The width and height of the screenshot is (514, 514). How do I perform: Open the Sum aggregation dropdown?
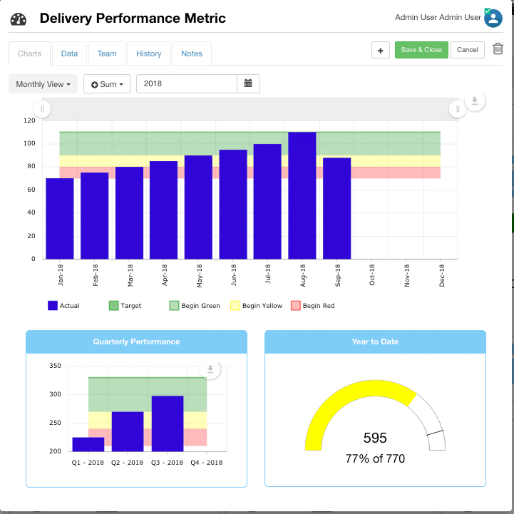tap(107, 84)
